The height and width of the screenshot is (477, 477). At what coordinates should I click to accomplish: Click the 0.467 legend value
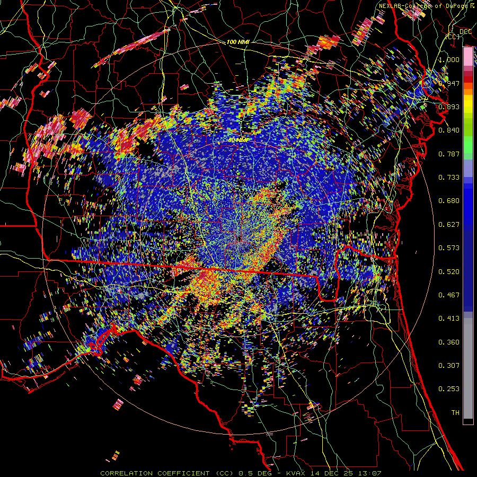pos(449,295)
